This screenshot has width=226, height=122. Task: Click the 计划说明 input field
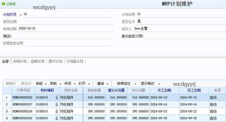coord(181,15)
